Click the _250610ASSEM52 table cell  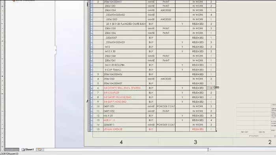125,15
